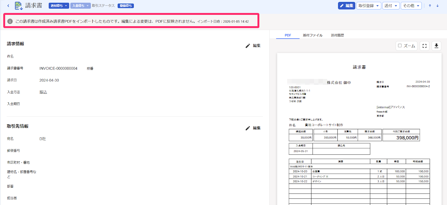
Task: Click the info icon in import notice
Action: 10,21
